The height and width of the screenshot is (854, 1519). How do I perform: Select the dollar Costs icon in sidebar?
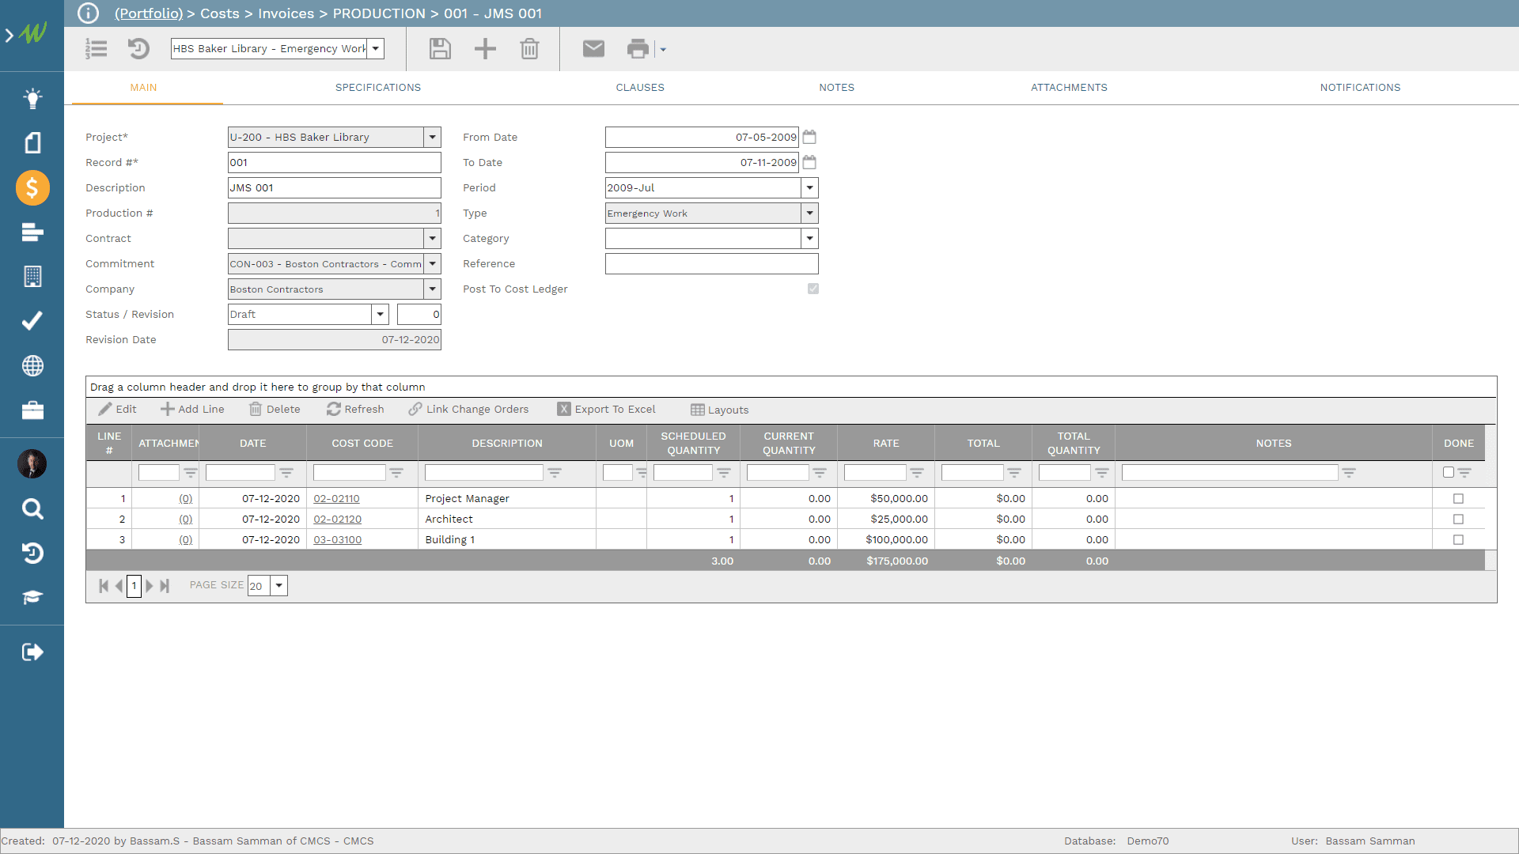(x=32, y=187)
